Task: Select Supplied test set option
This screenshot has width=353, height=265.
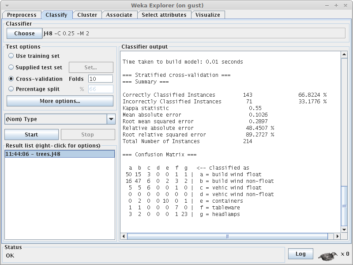Action: click(x=35, y=68)
